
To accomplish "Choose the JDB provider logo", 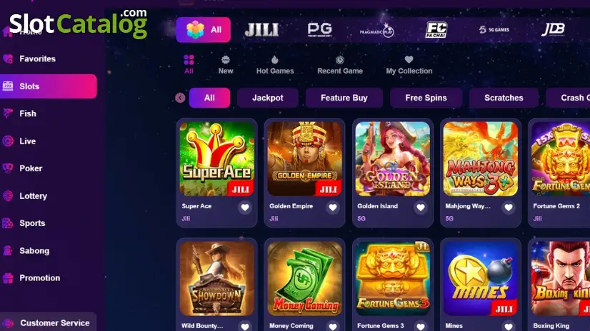I will click(x=553, y=29).
